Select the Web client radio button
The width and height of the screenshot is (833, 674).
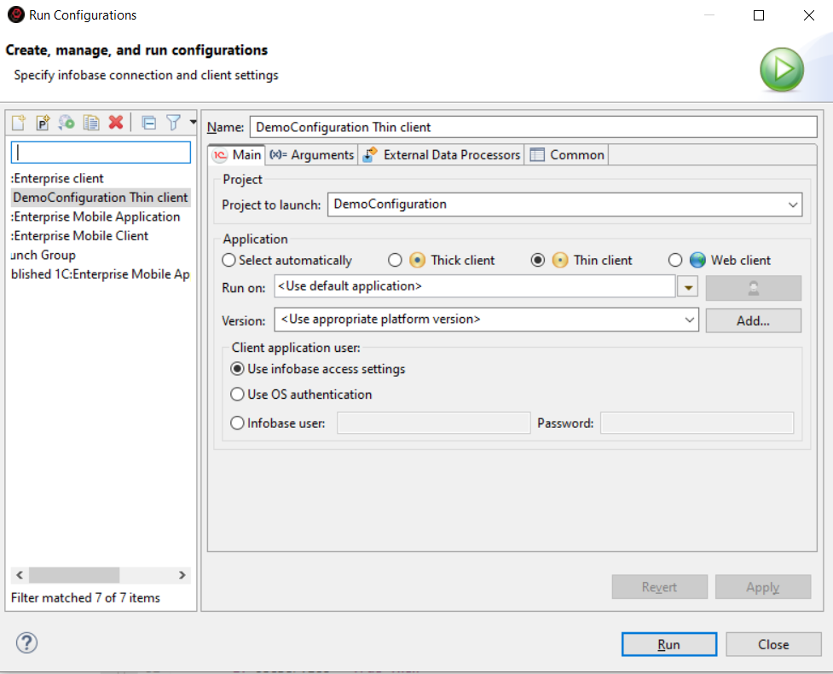(x=675, y=261)
